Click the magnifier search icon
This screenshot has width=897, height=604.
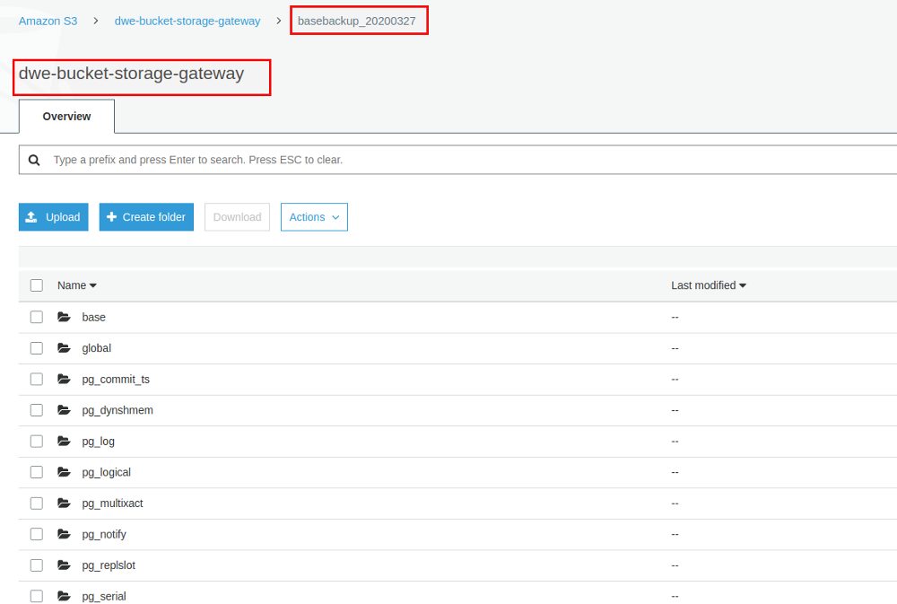click(x=34, y=160)
